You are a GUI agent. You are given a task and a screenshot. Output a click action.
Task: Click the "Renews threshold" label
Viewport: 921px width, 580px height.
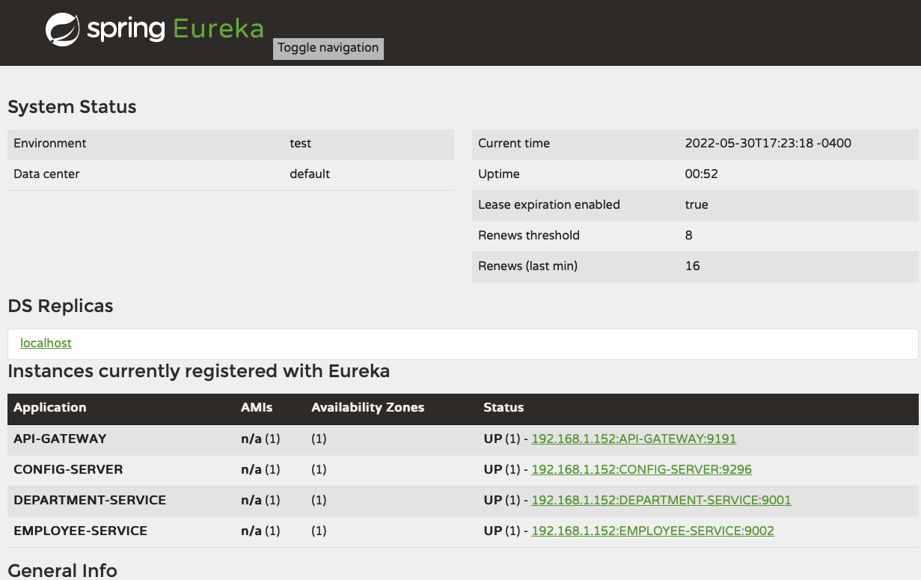[529, 235]
